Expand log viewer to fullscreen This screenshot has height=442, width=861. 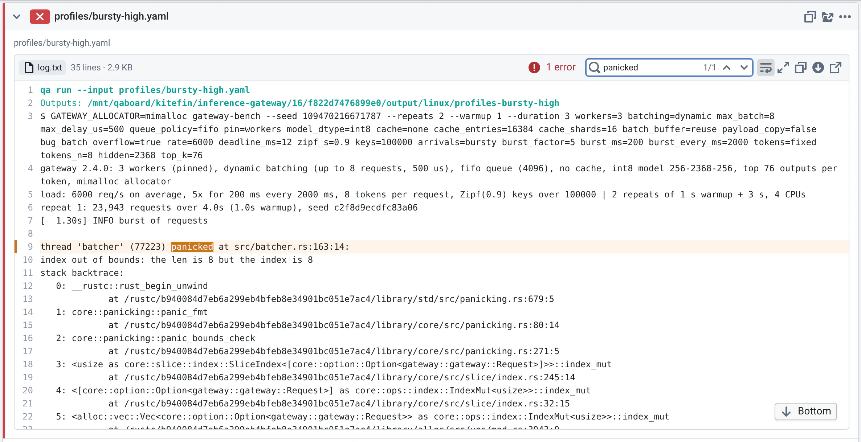[x=783, y=67]
